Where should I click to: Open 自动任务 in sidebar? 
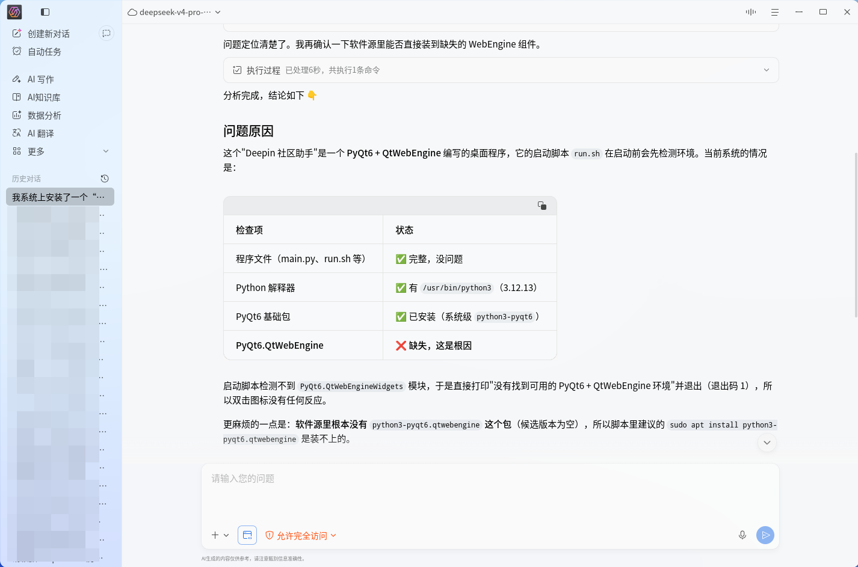pyautogui.click(x=37, y=52)
